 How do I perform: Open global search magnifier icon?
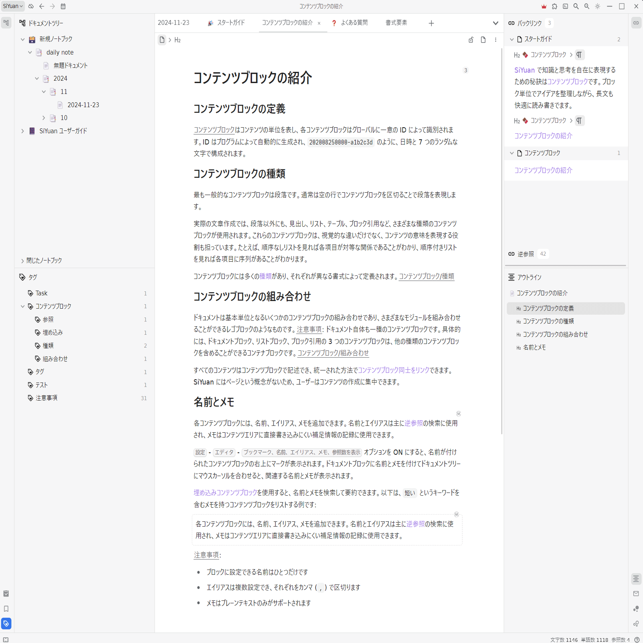pos(576,6)
